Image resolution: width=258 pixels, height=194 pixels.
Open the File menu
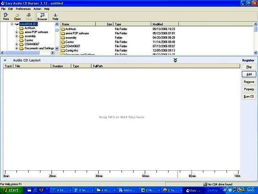tap(3, 8)
